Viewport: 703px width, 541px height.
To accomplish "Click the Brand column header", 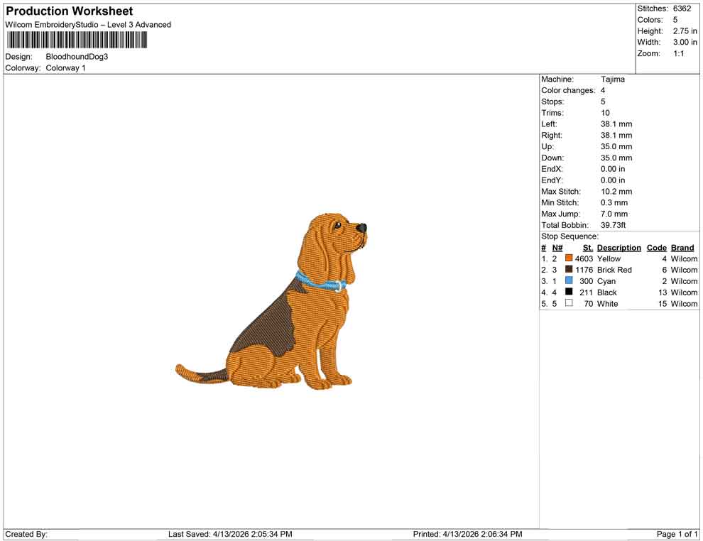I will 682,247.
